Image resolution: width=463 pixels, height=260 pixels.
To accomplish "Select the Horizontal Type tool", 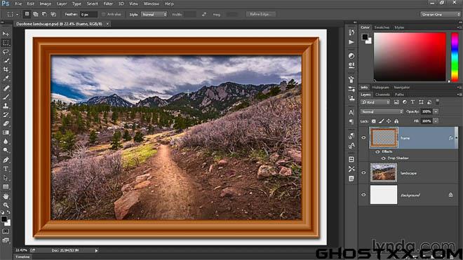I will pyautogui.click(x=6, y=169).
